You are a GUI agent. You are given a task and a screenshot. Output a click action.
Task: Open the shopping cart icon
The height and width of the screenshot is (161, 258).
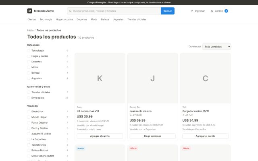coord(212,11)
